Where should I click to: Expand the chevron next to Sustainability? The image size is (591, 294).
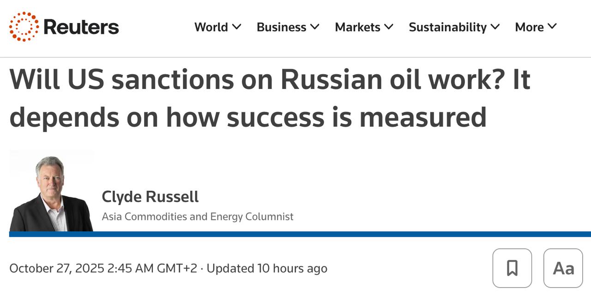495,27
